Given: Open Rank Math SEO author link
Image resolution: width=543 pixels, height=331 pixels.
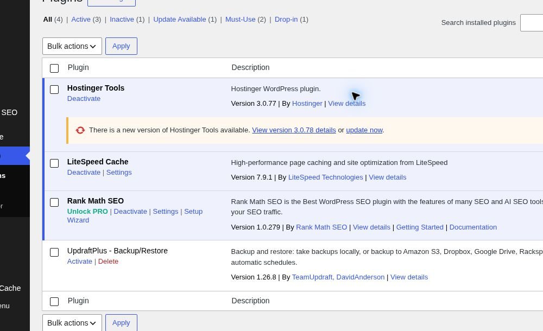Looking at the screenshot, I should tap(321, 227).
